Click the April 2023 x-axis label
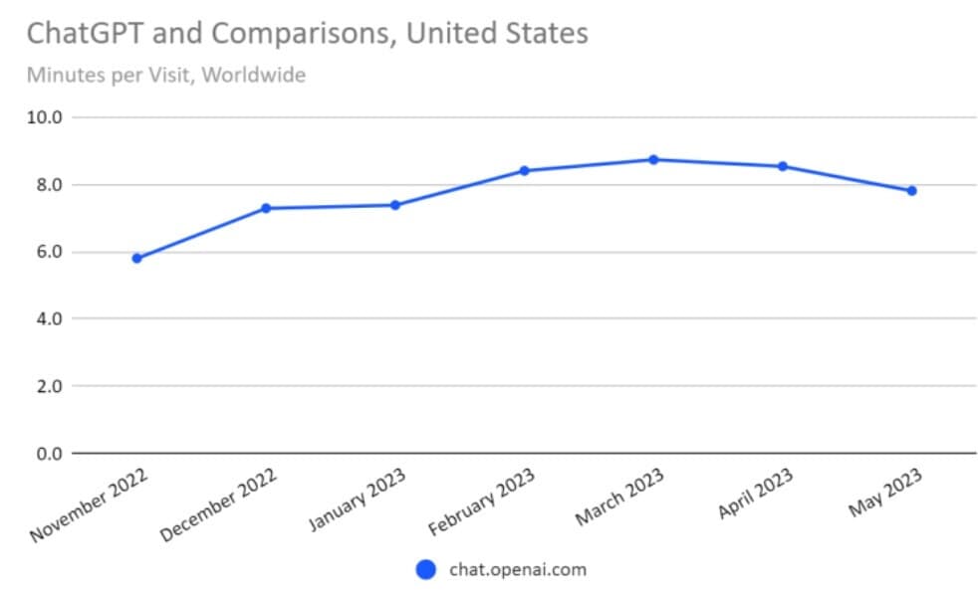The height and width of the screenshot is (605, 978). (x=756, y=494)
